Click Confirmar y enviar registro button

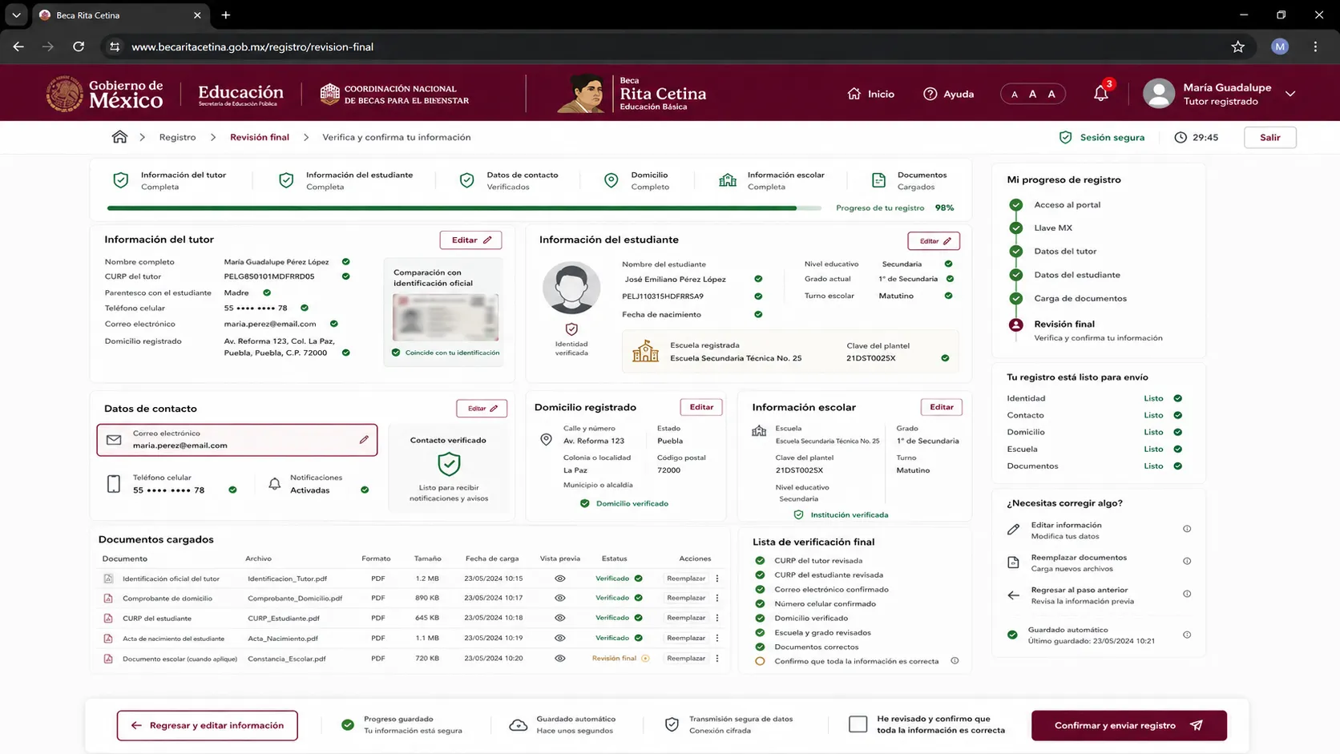[1128, 725]
